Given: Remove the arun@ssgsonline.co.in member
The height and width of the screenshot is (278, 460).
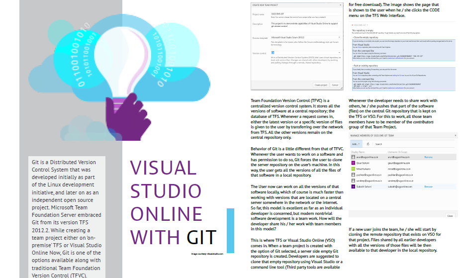Looking at the screenshot, I should click(428, 157).
